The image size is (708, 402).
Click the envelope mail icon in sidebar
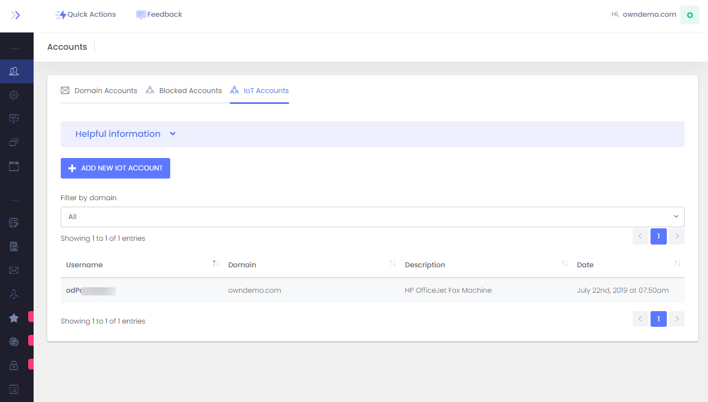point(14,270)
